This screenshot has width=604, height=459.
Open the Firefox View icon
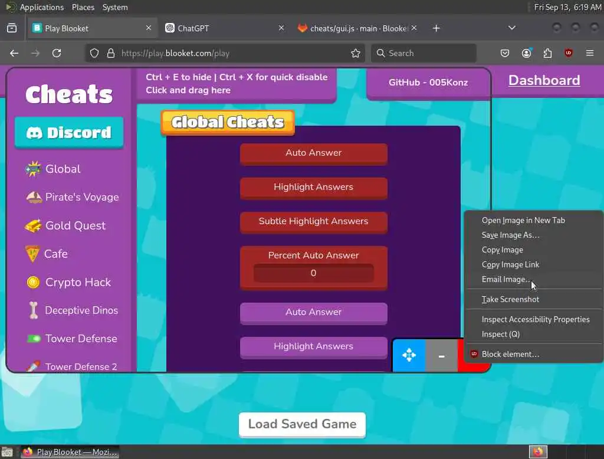coord(12,28)
